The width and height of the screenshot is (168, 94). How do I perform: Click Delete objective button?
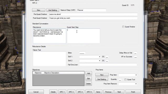[x=89, y=84]
